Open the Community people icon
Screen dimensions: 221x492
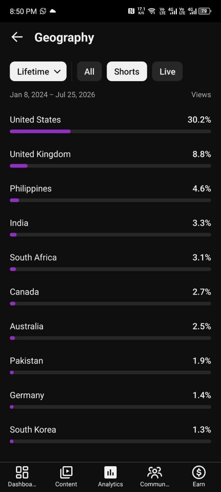coord(155,472)
